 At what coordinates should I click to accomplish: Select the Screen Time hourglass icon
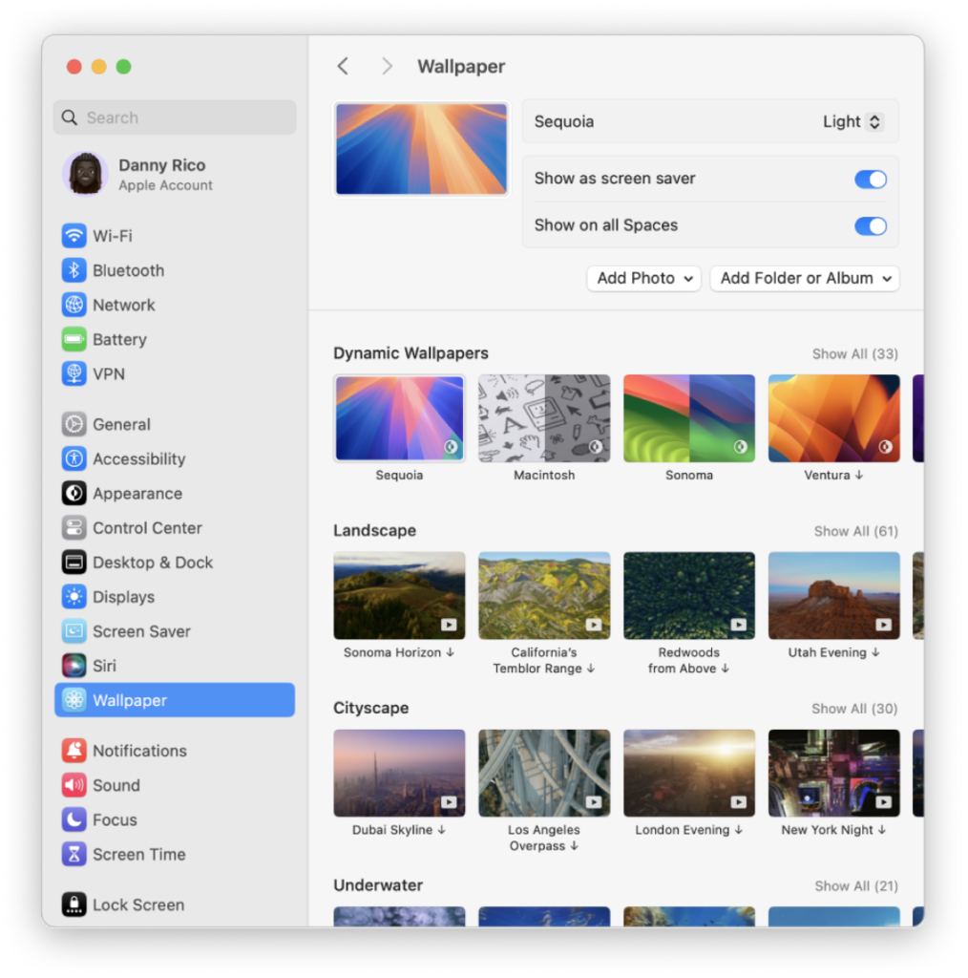(x=74, y=854)
